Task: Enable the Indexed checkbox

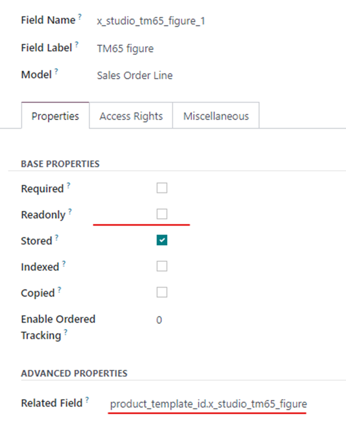Action: (x=162, y=267)
